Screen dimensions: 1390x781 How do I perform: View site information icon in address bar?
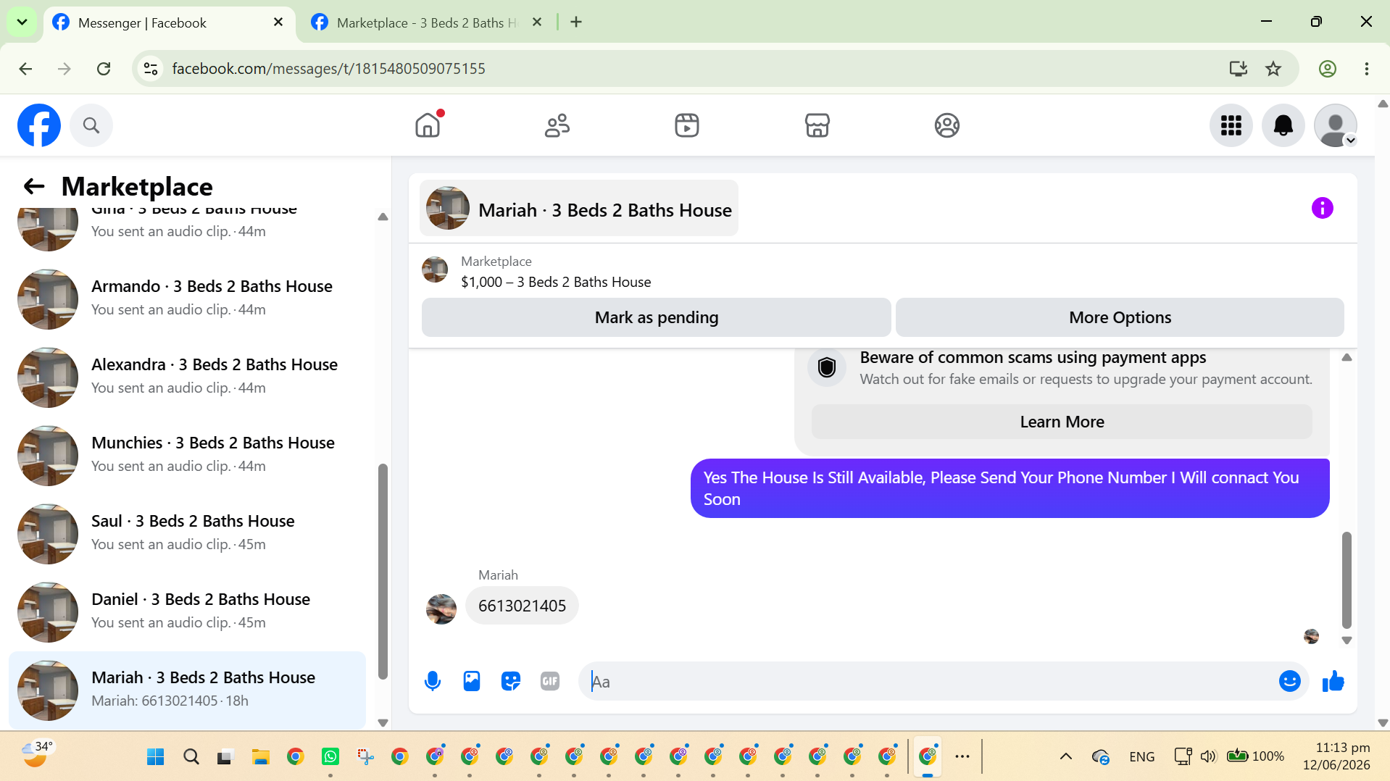click(x=151, y=69)
